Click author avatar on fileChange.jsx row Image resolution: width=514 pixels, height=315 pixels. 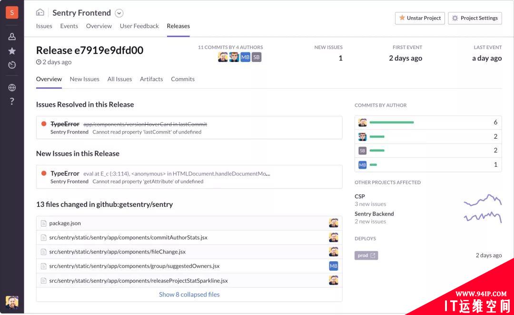click(x=333, y=252)
